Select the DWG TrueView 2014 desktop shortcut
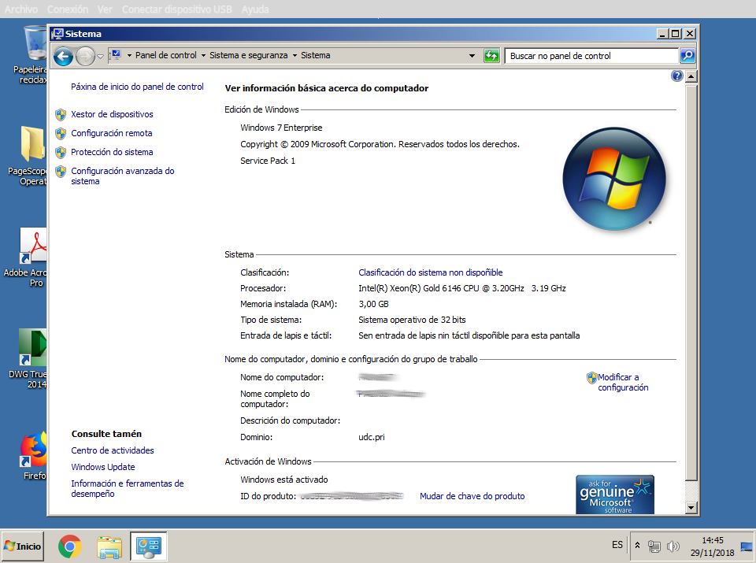The width and height of the screenshot is (756, 563). pos(28,359)
